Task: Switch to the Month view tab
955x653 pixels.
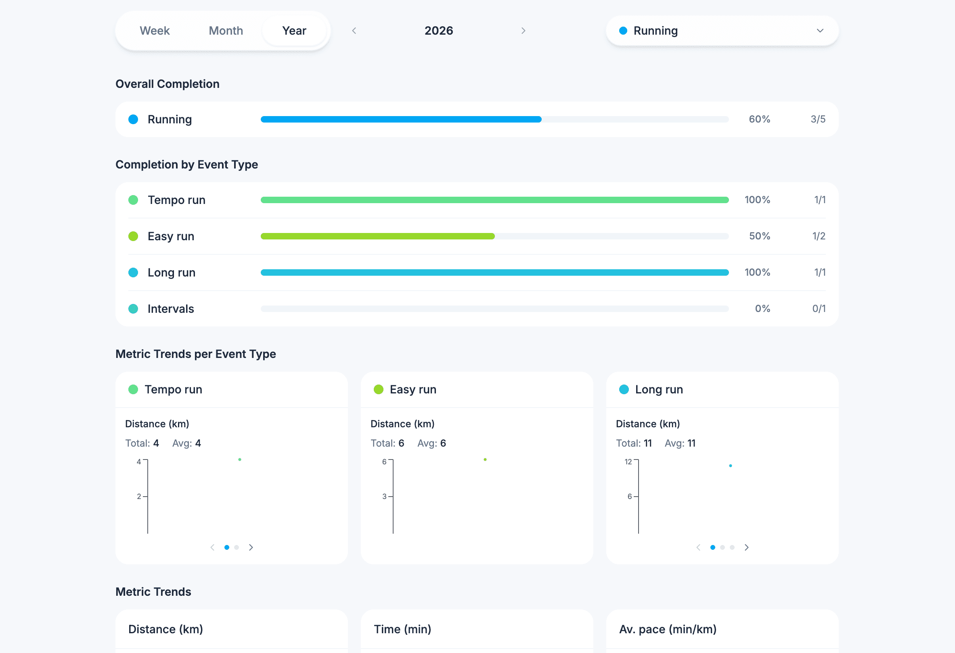Action: (226, 31)
